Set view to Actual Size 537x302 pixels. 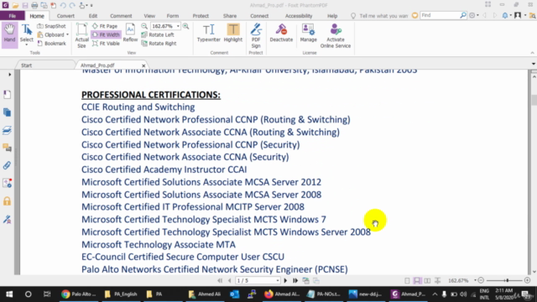click(x=81, y=35)
